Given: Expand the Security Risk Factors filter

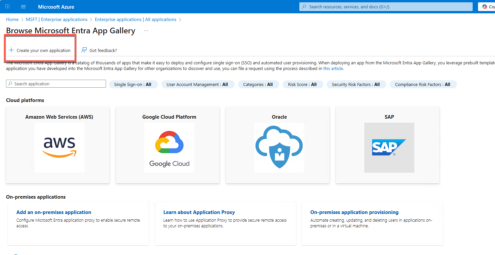Looking at the screenshot, I should click(x=356, y=85).
